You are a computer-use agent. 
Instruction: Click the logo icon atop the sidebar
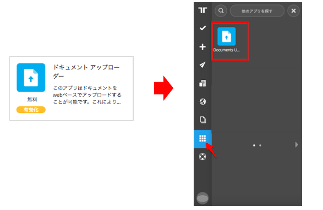[x=202, y=10]
